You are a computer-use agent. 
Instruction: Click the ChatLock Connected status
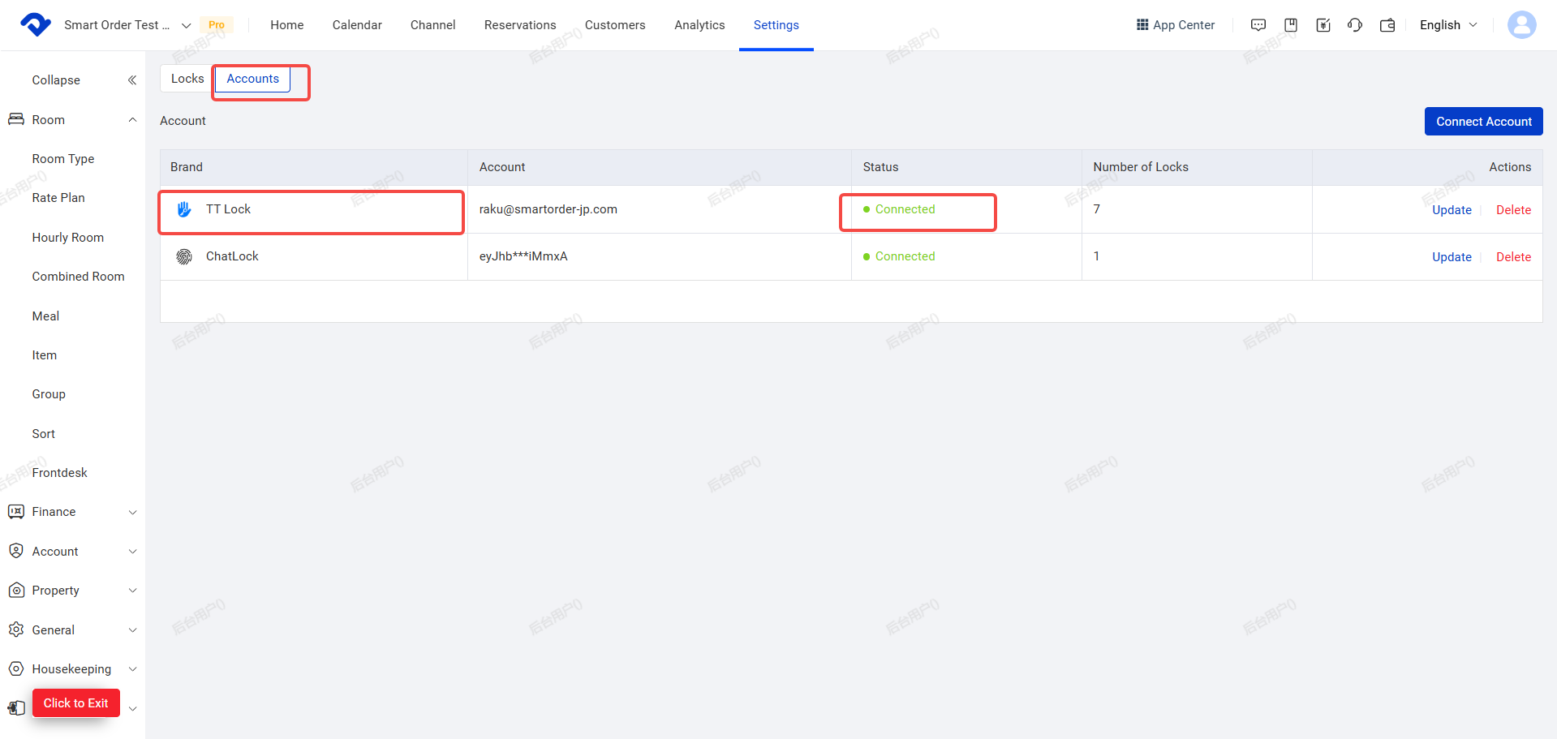tap(899, 256)
